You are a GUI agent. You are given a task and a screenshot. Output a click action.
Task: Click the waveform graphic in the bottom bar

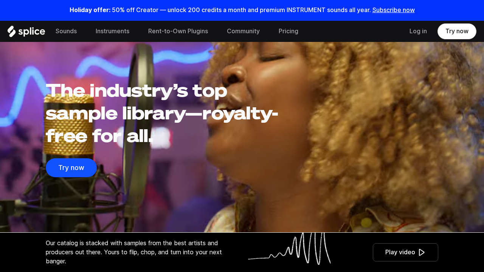pyautogui.click(x=289, y=249)
